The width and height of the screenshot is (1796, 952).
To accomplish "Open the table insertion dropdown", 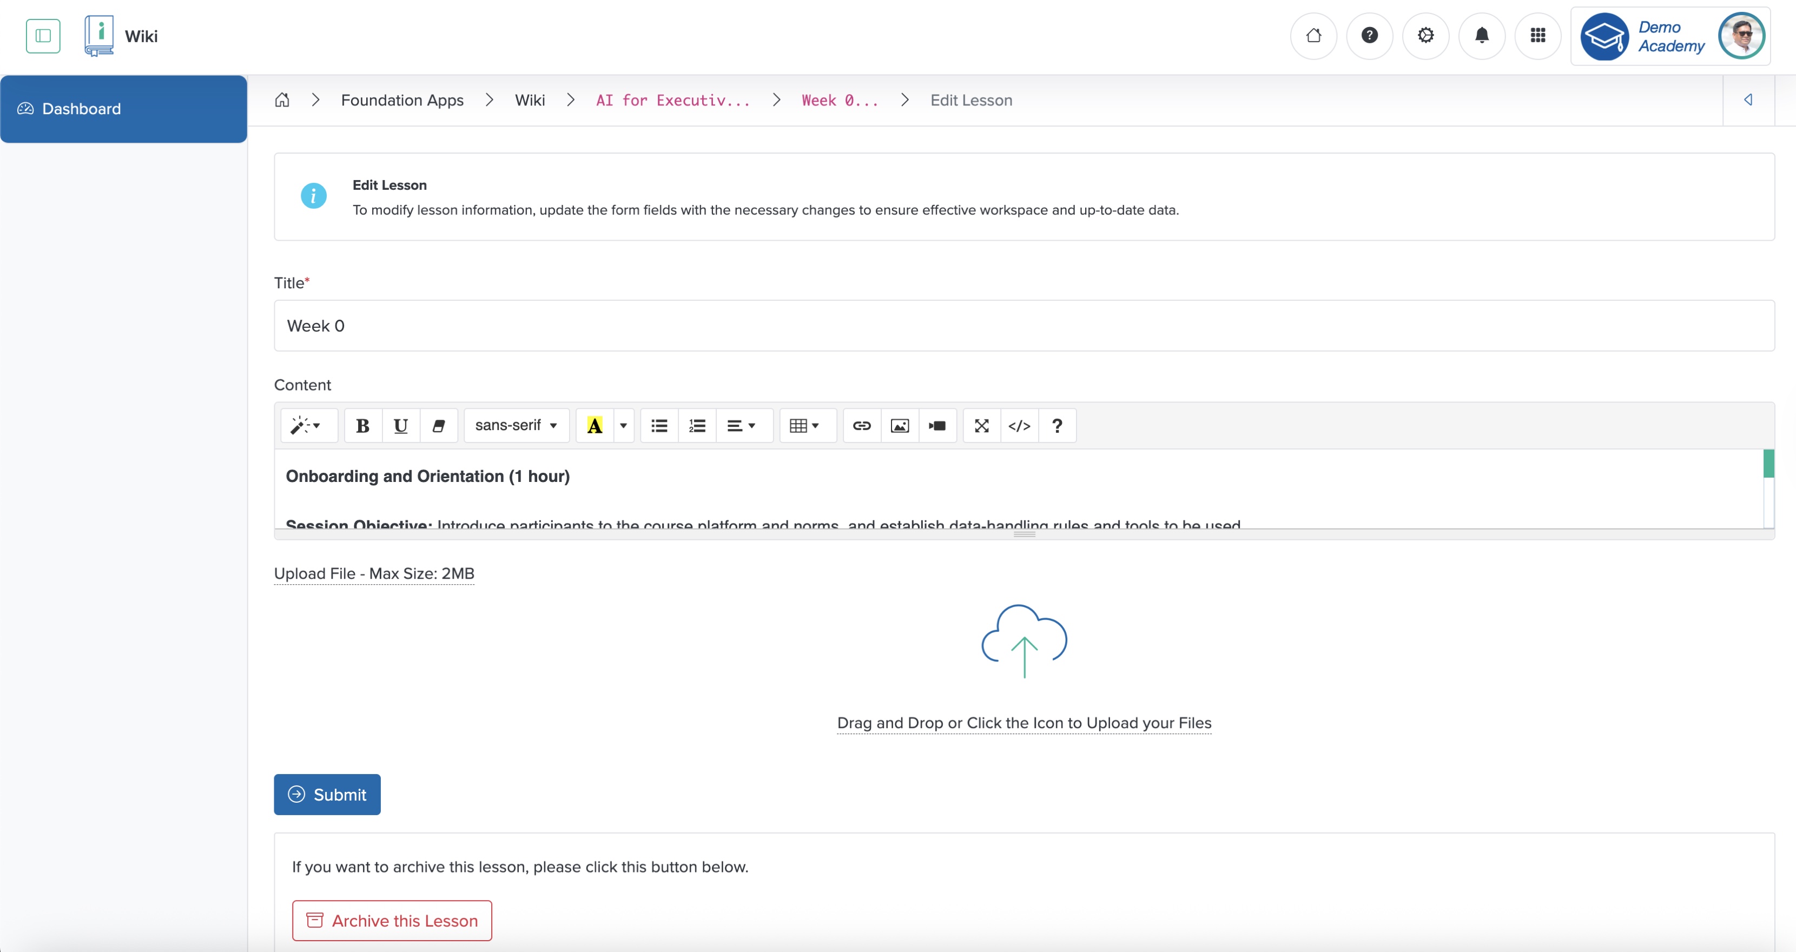I will tap(807, 425).
